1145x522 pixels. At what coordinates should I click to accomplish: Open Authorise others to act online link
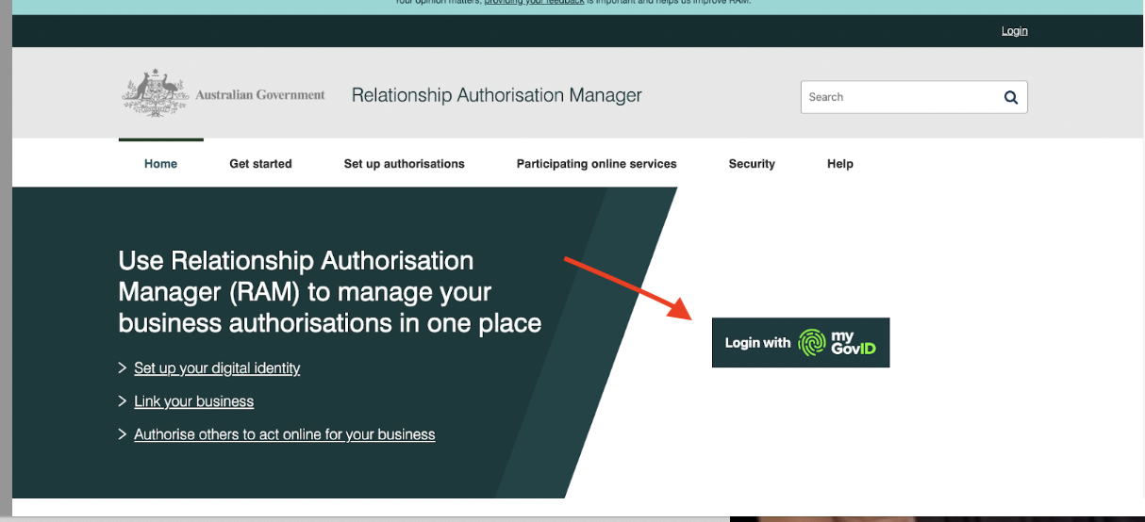click(285, 434)
